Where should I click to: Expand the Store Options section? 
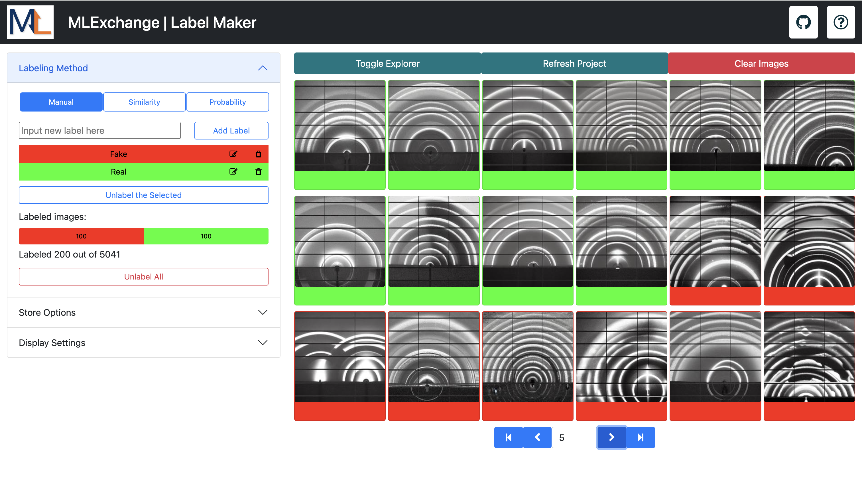coord(262,312)
